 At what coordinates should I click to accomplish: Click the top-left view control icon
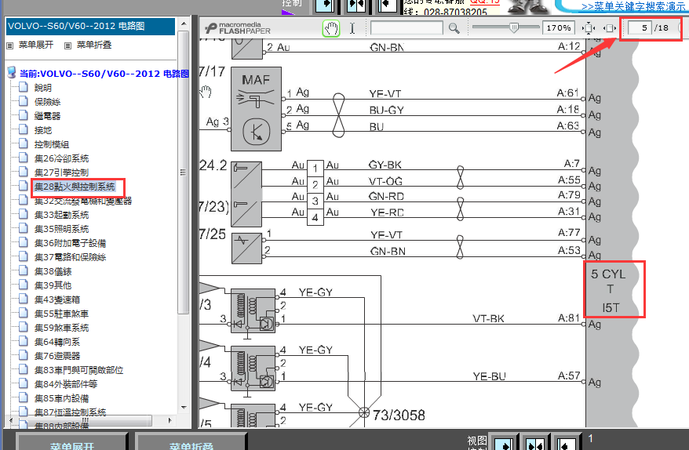point(326,5)
